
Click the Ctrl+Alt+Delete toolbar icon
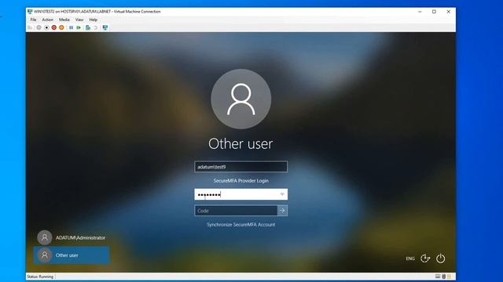point(30,28)
